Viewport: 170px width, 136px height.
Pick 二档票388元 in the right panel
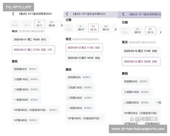point(137,103)
